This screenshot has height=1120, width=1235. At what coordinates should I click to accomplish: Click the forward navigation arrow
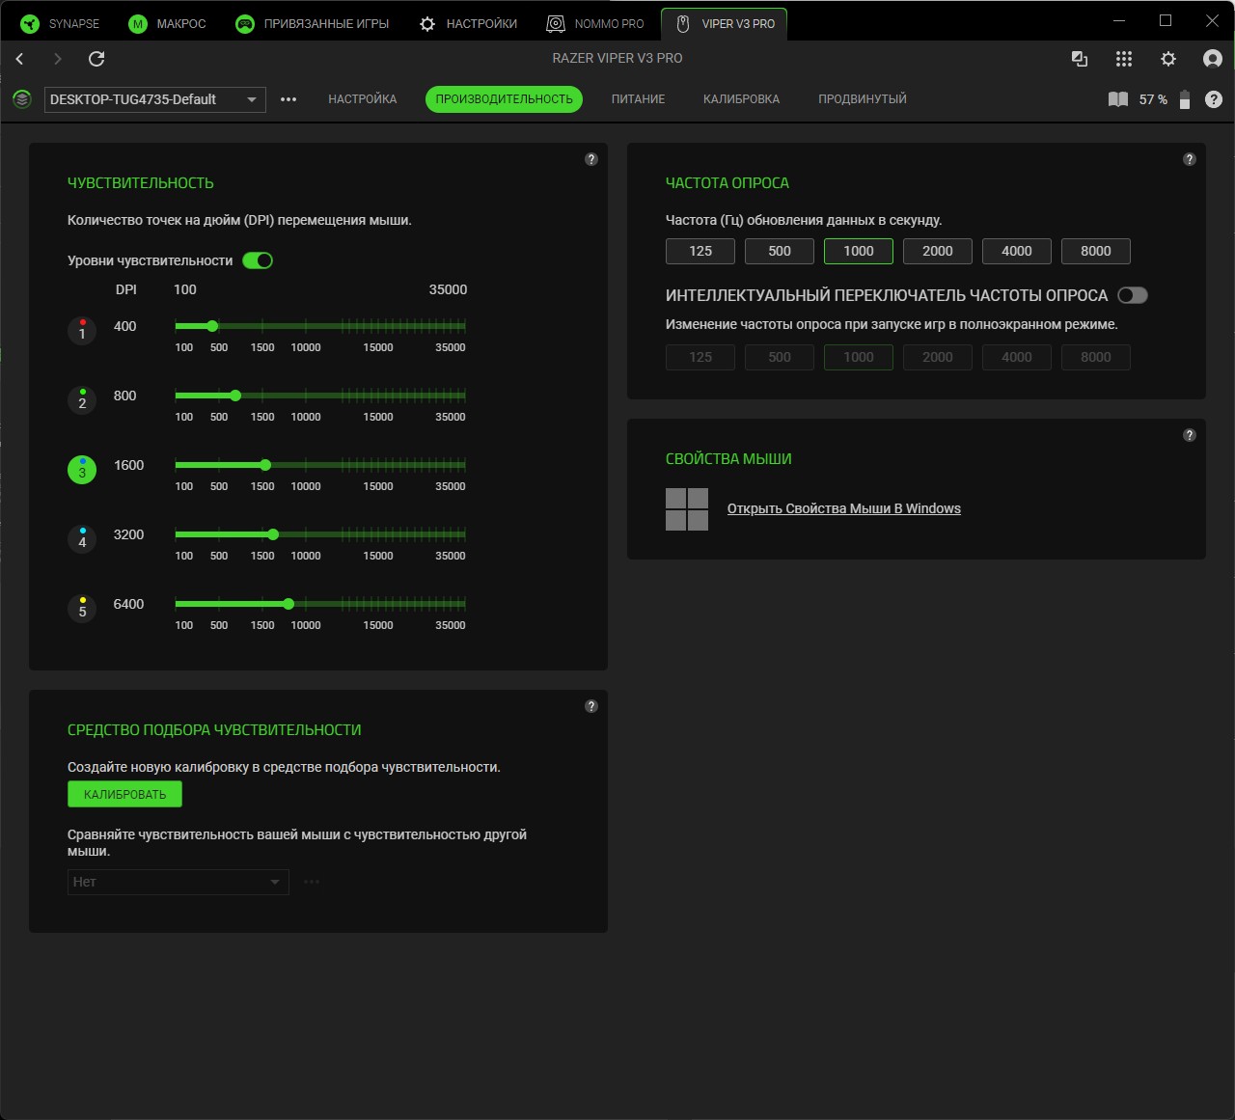click(58, 59)
